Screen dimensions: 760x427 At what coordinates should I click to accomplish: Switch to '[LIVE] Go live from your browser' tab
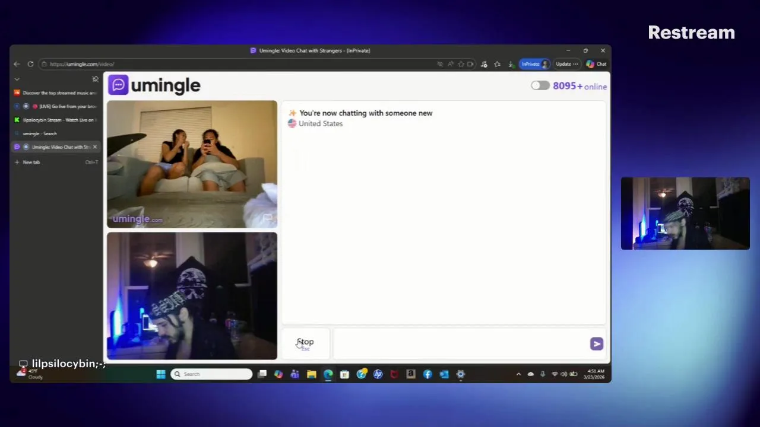(55, 106)
